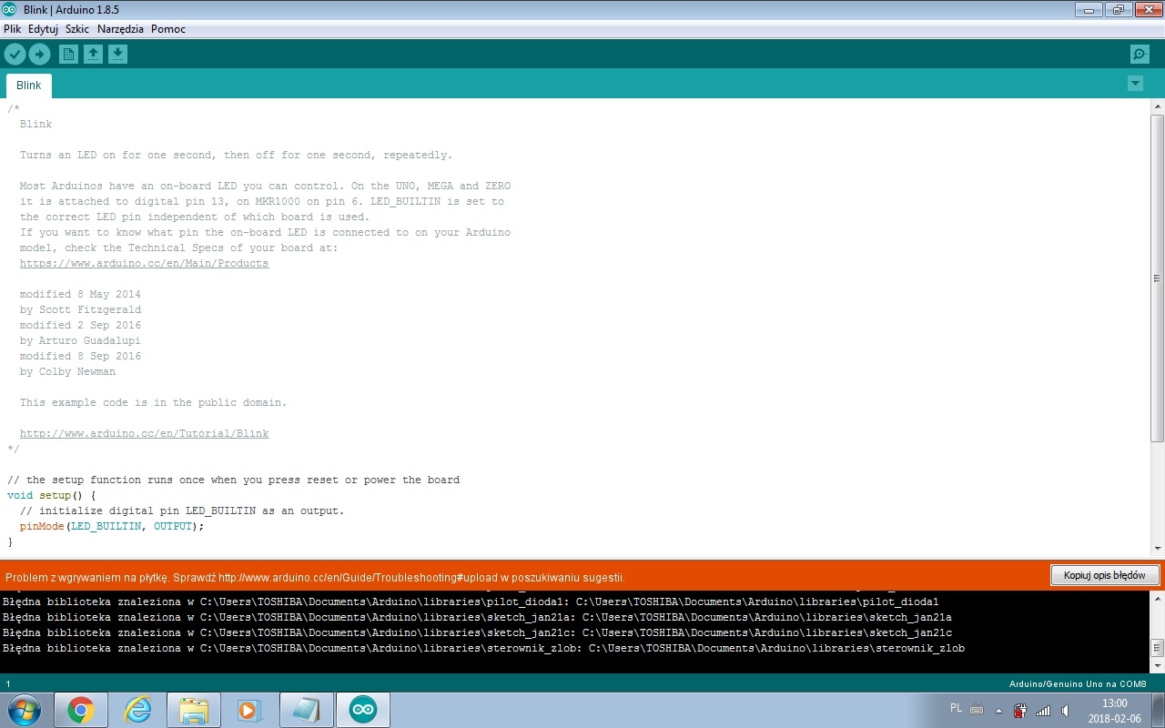
Task: Click the PL language indicator in tray
Action: coord(956,707)
